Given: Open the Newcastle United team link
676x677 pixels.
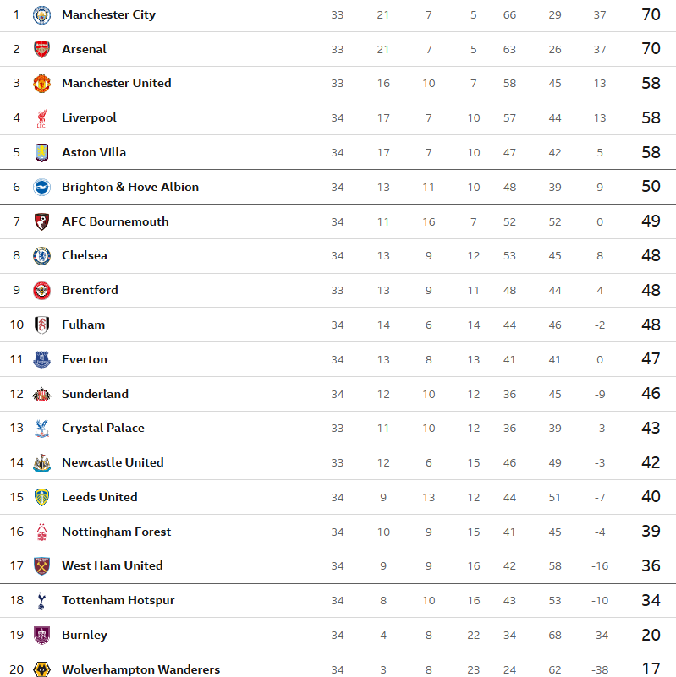Looking at the screenshot, I should (113, 462).
